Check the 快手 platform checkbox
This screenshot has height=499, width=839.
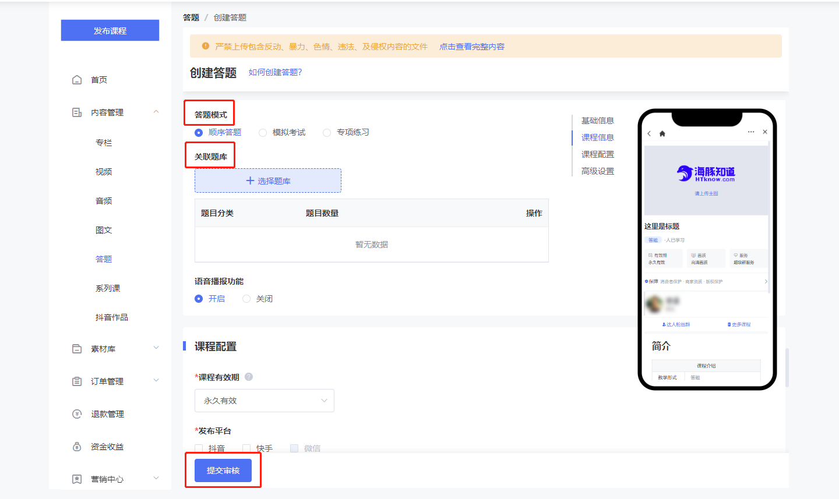coord(246,448)
